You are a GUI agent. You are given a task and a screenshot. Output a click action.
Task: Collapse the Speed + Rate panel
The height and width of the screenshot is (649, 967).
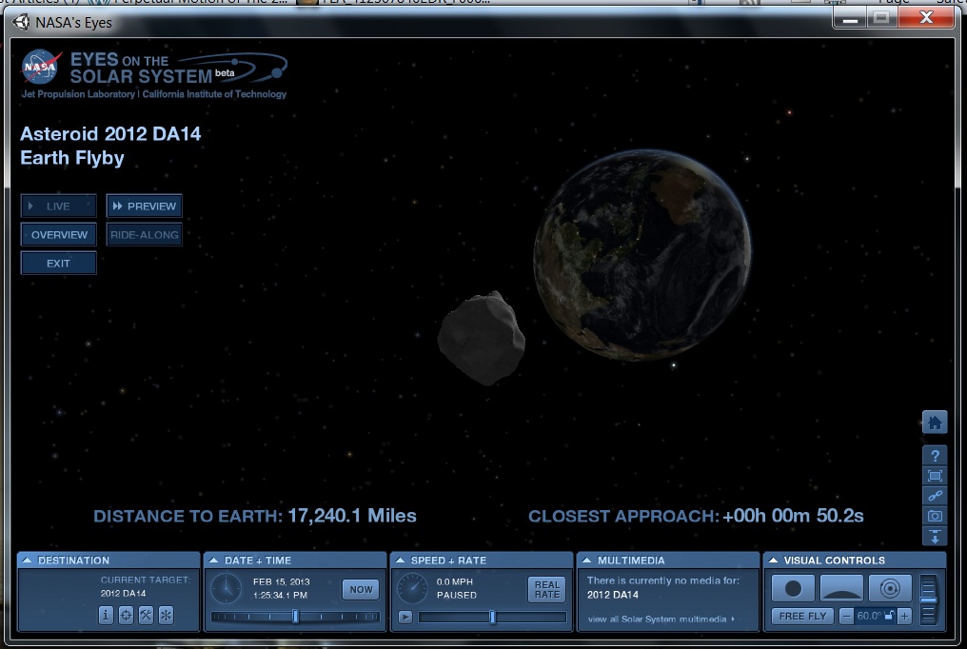click(x=400, y=560)
